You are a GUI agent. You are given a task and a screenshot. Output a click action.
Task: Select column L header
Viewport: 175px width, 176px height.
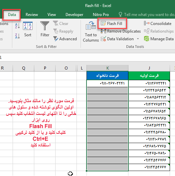tap(82, 68)
